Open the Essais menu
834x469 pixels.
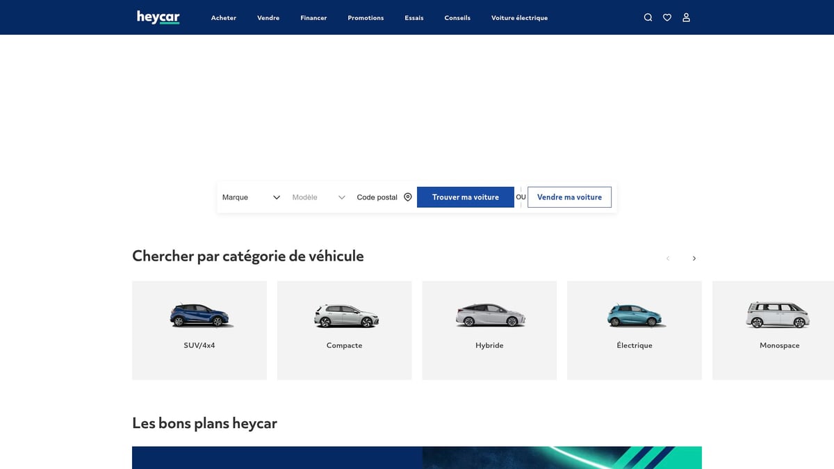tap(414, 18)
